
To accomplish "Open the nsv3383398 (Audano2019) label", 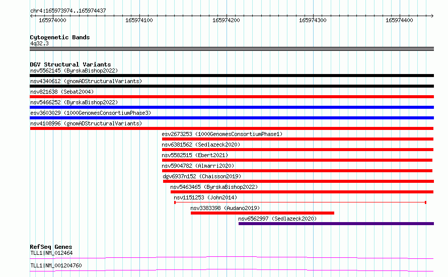I will point(225,208).
